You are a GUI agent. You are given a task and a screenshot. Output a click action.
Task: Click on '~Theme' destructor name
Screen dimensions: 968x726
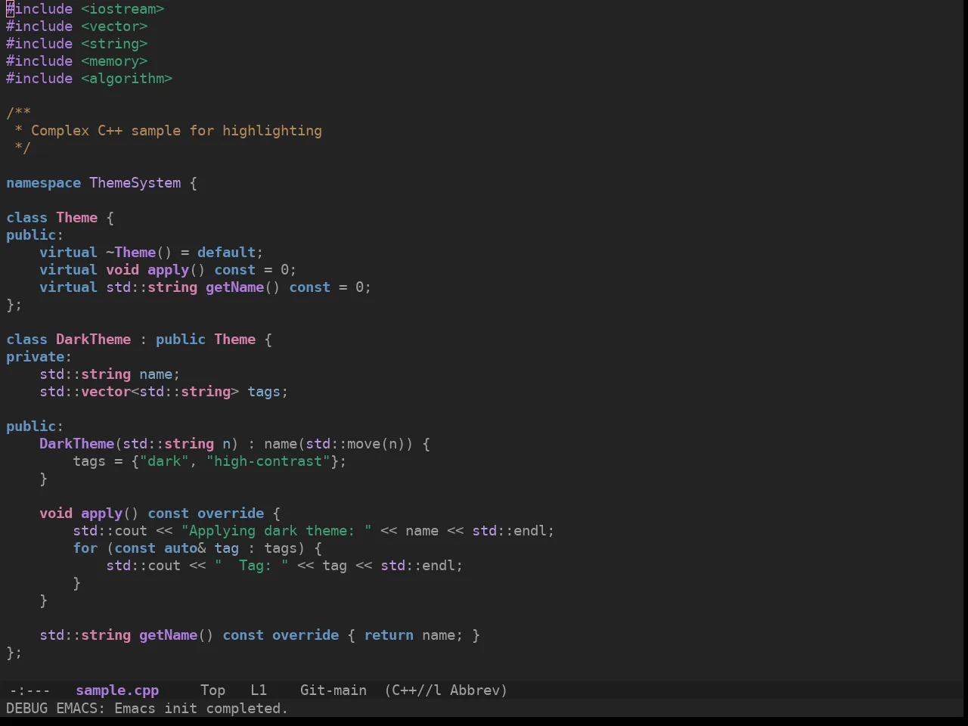pos(131,253)
